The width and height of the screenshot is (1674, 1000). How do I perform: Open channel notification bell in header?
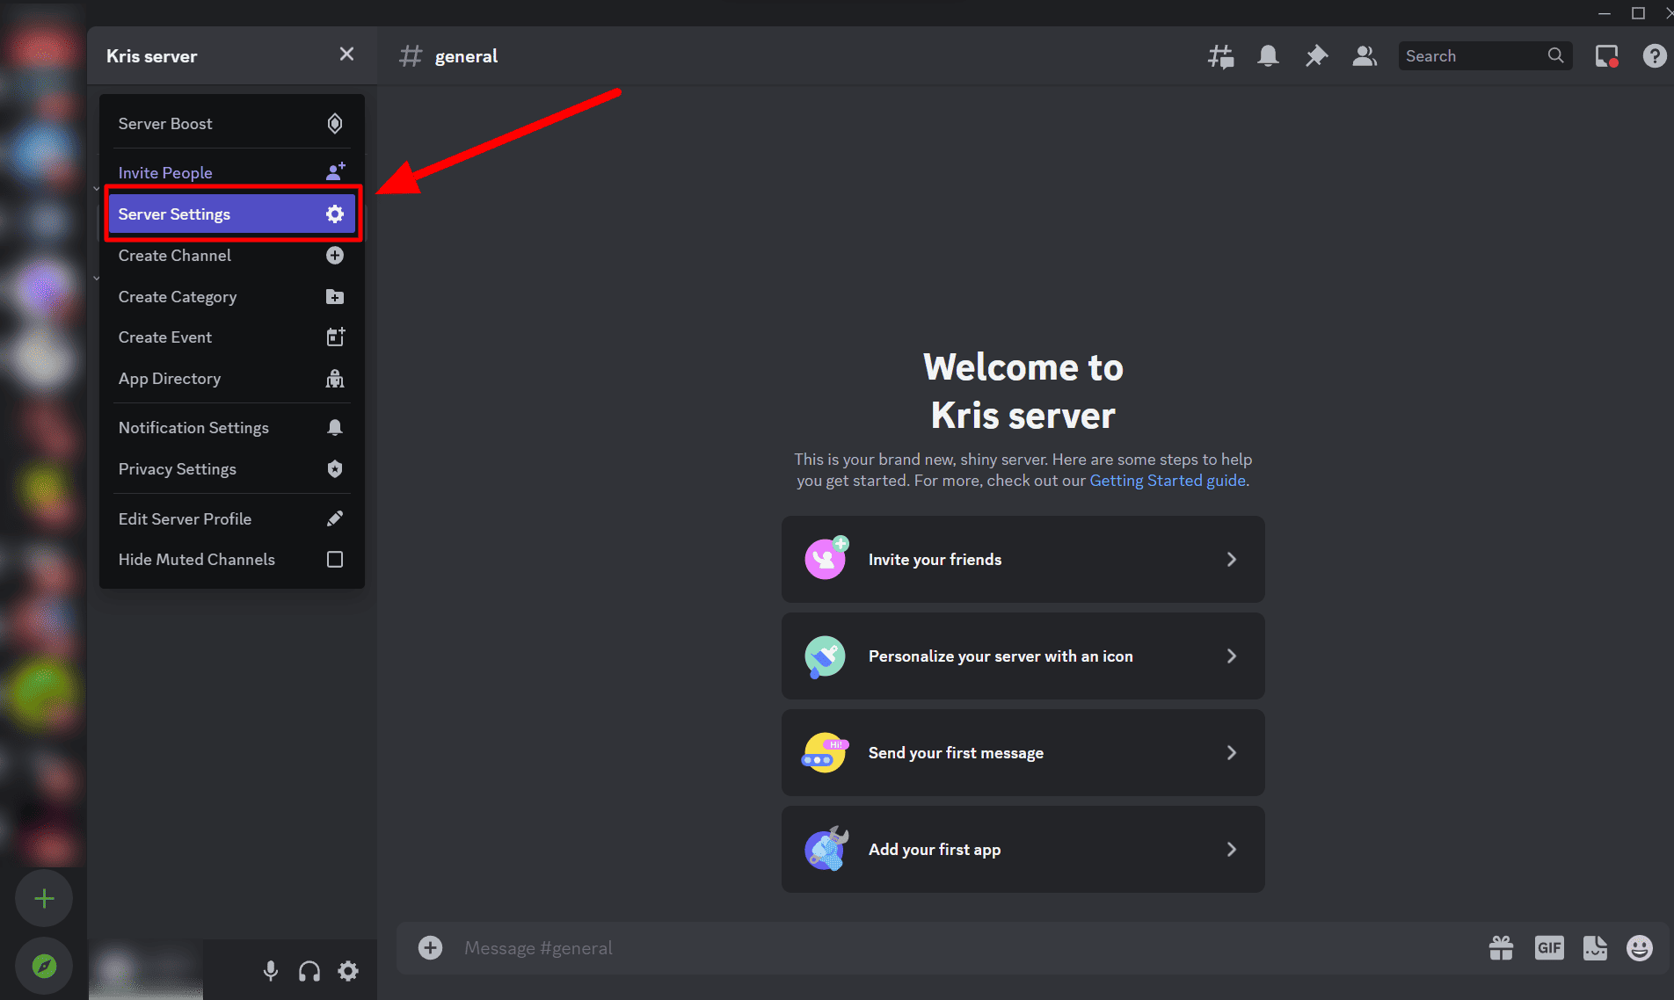pos(1268,56)
